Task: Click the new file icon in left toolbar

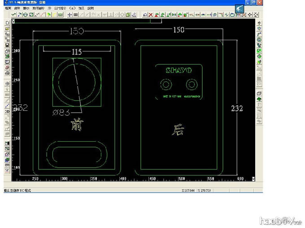Action: (x=7, y=23)
